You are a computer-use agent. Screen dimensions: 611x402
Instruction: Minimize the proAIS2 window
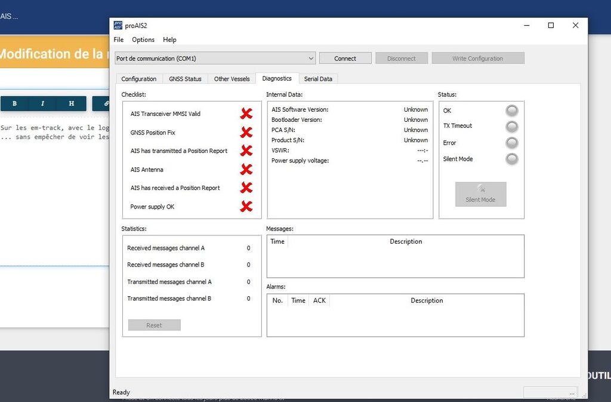coord(527,25)
